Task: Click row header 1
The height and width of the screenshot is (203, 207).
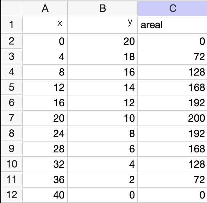Action: [x=11, y=25]
